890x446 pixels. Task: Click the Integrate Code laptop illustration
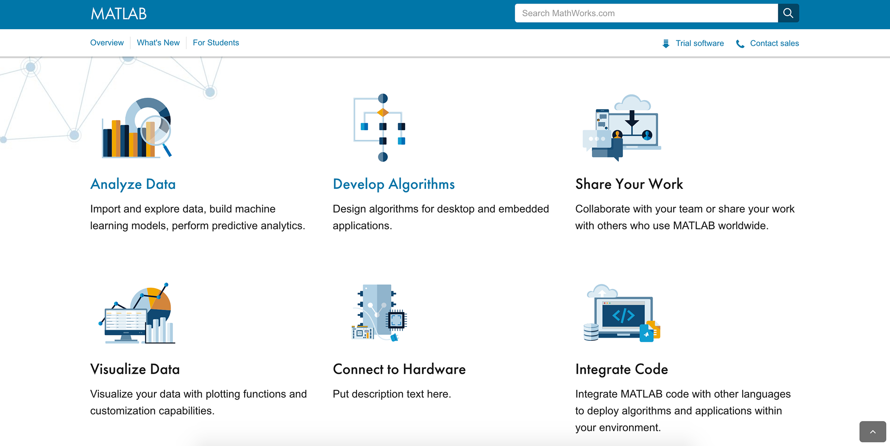click(622, 313)
